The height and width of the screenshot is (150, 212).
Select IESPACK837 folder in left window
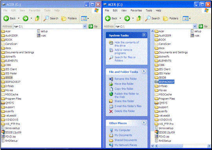11,82
